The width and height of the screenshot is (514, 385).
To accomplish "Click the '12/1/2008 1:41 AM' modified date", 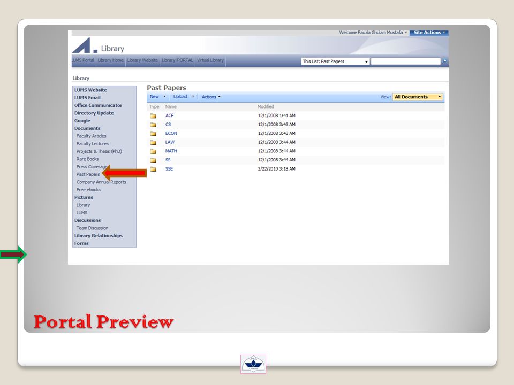I will pyautogui.click(x=277, y=115).
